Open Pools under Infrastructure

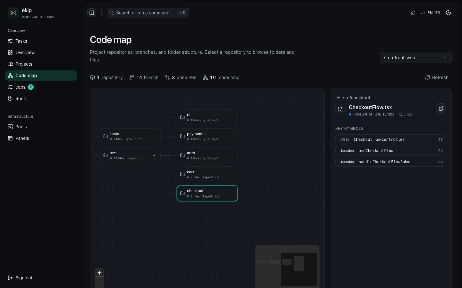click(41, 127)
